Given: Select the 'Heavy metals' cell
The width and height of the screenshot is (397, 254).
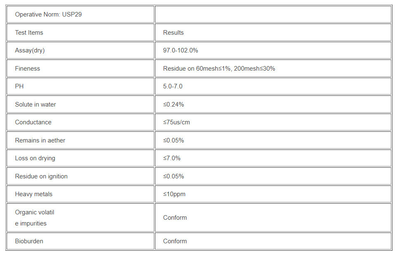Looking at the screenshot, I should 33,194.
